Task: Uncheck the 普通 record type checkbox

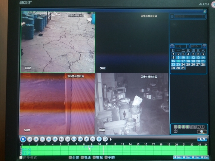Action: [82, 157]
